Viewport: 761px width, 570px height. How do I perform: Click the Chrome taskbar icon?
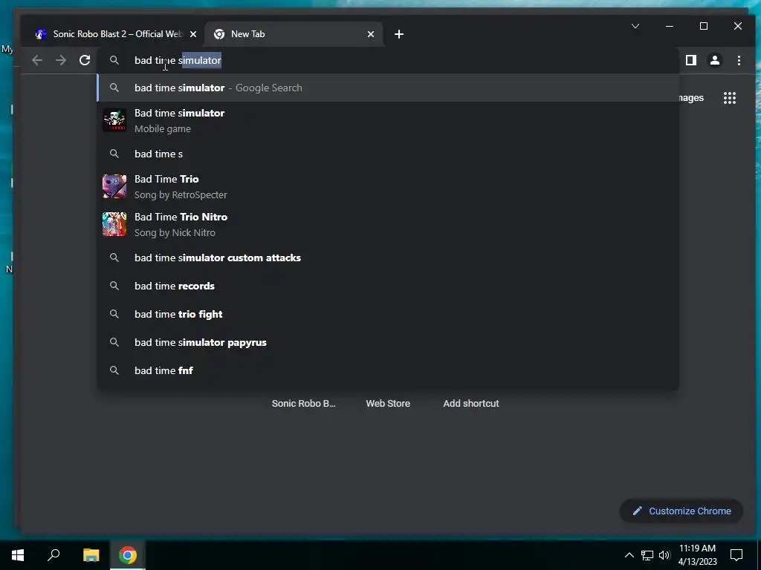click(128, 555)
